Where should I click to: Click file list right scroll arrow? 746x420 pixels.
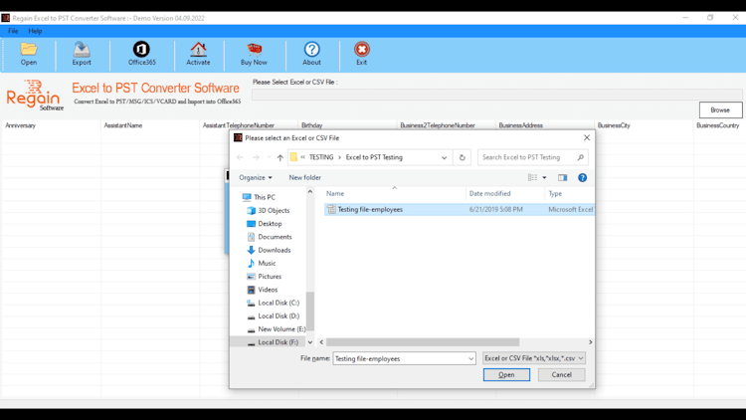pyautogui.click(x=591, y=342)
